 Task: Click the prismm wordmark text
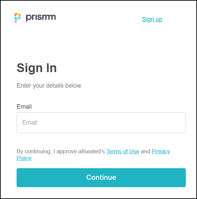[x=41, y=17]
